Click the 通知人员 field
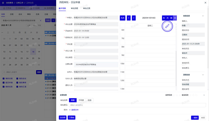This screenshot has height=121, width=209. (x=96, y=85)
